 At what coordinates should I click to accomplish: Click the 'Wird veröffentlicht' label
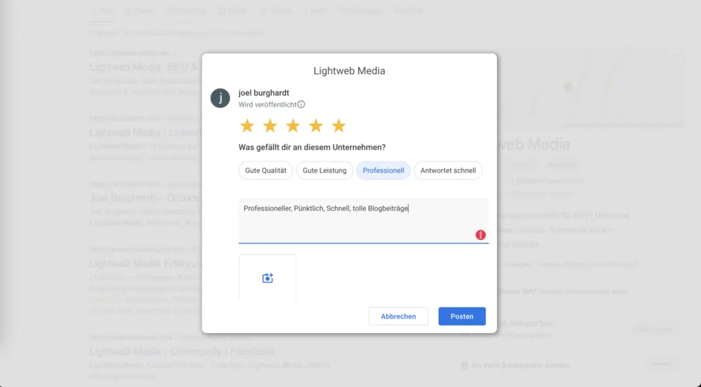[268, 105]
